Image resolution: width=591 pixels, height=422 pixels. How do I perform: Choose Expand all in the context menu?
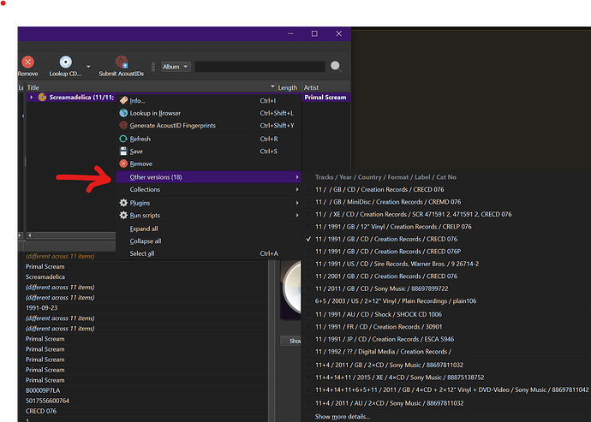click(x=144, y=229)
